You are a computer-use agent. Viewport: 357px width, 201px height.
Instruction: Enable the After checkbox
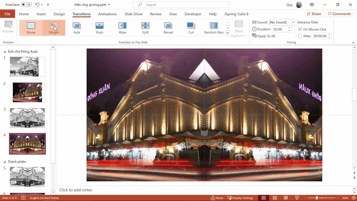300,36
